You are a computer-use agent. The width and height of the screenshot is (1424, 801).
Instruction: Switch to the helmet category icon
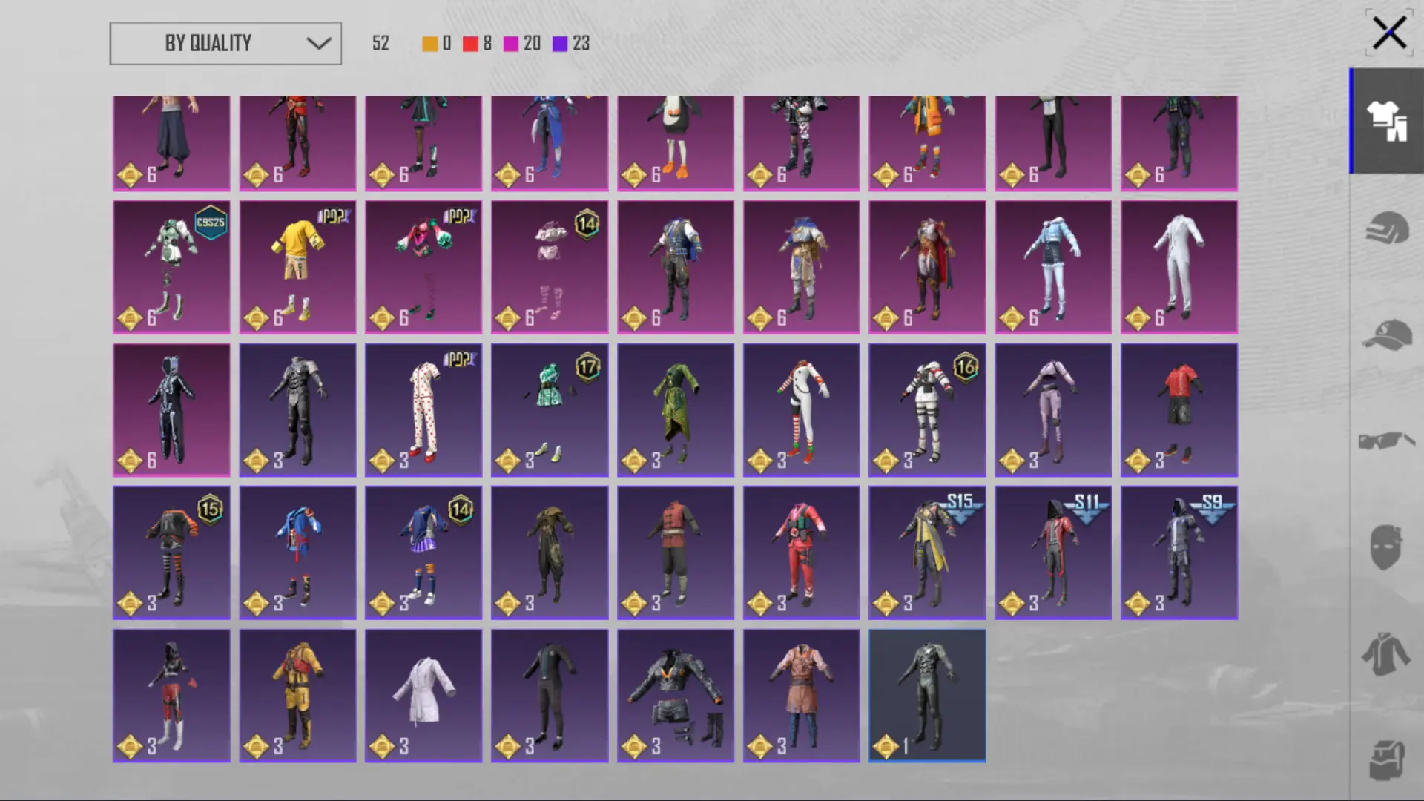[x=1387, y=228]
